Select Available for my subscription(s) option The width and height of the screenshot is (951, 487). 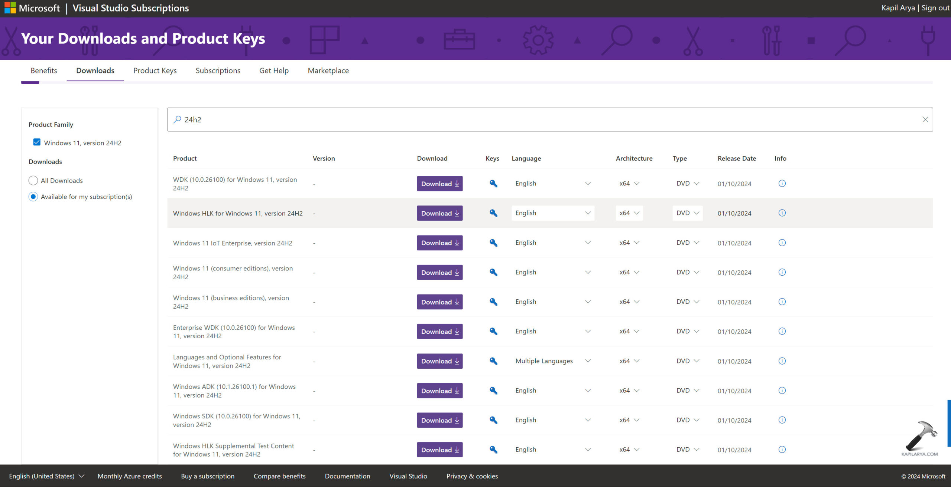(33, 197)
